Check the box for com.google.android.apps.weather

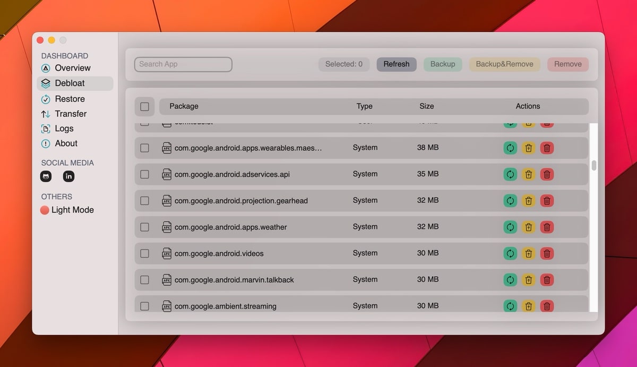(144, 227)
